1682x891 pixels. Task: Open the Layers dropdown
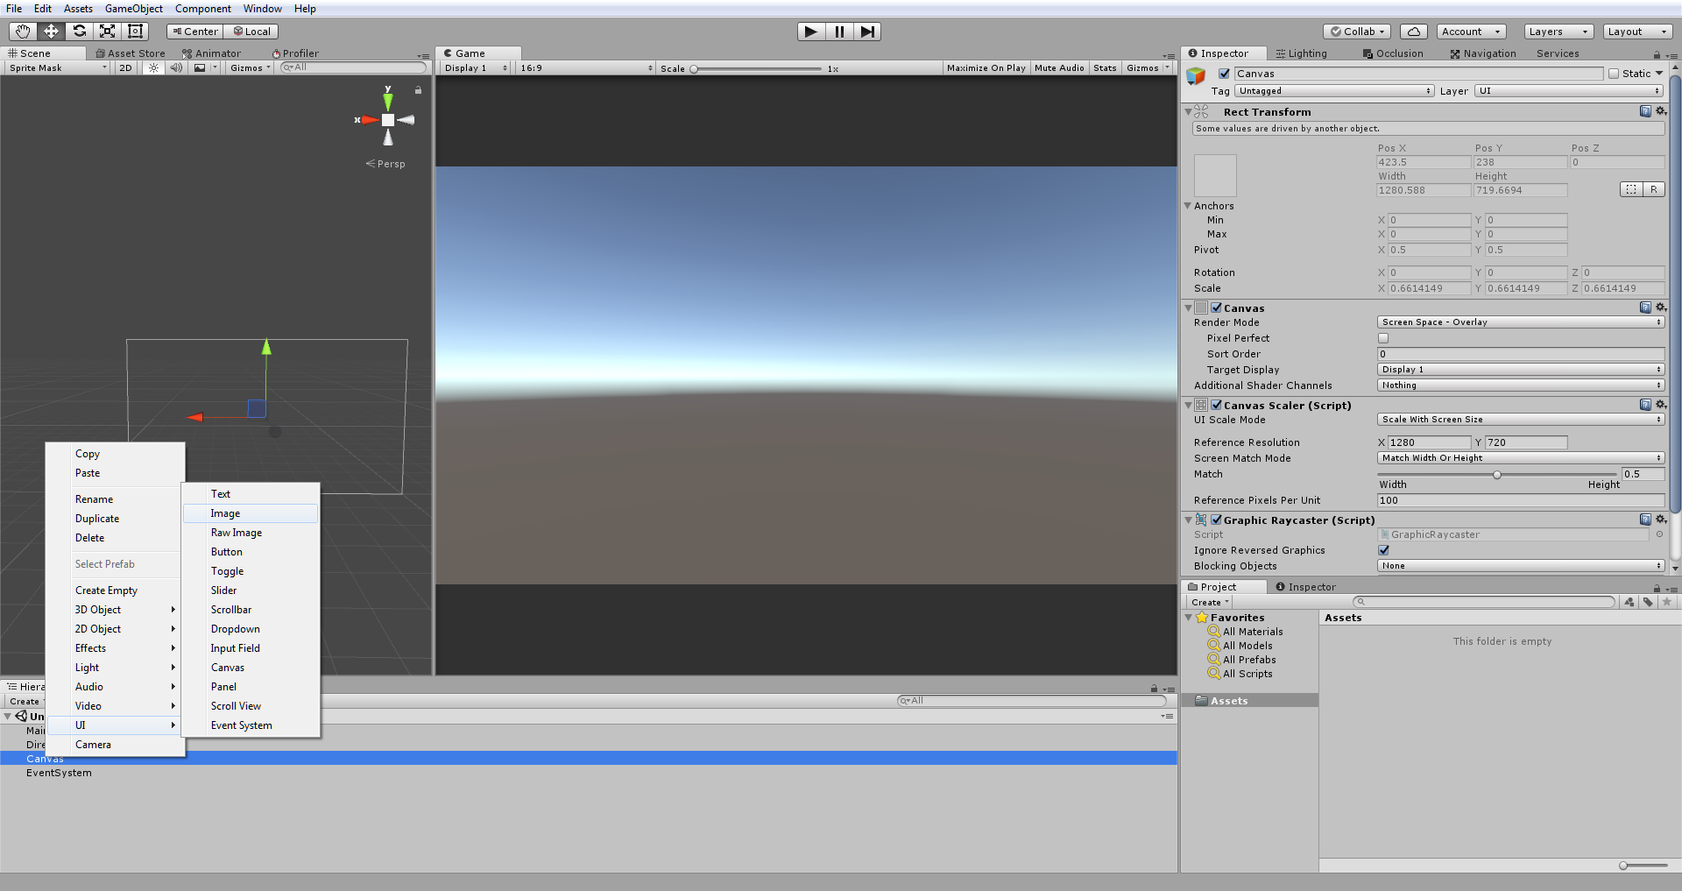click(x=1558, y=32)
